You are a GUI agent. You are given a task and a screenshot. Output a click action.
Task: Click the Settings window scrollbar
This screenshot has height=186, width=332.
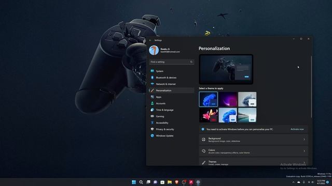311,87
